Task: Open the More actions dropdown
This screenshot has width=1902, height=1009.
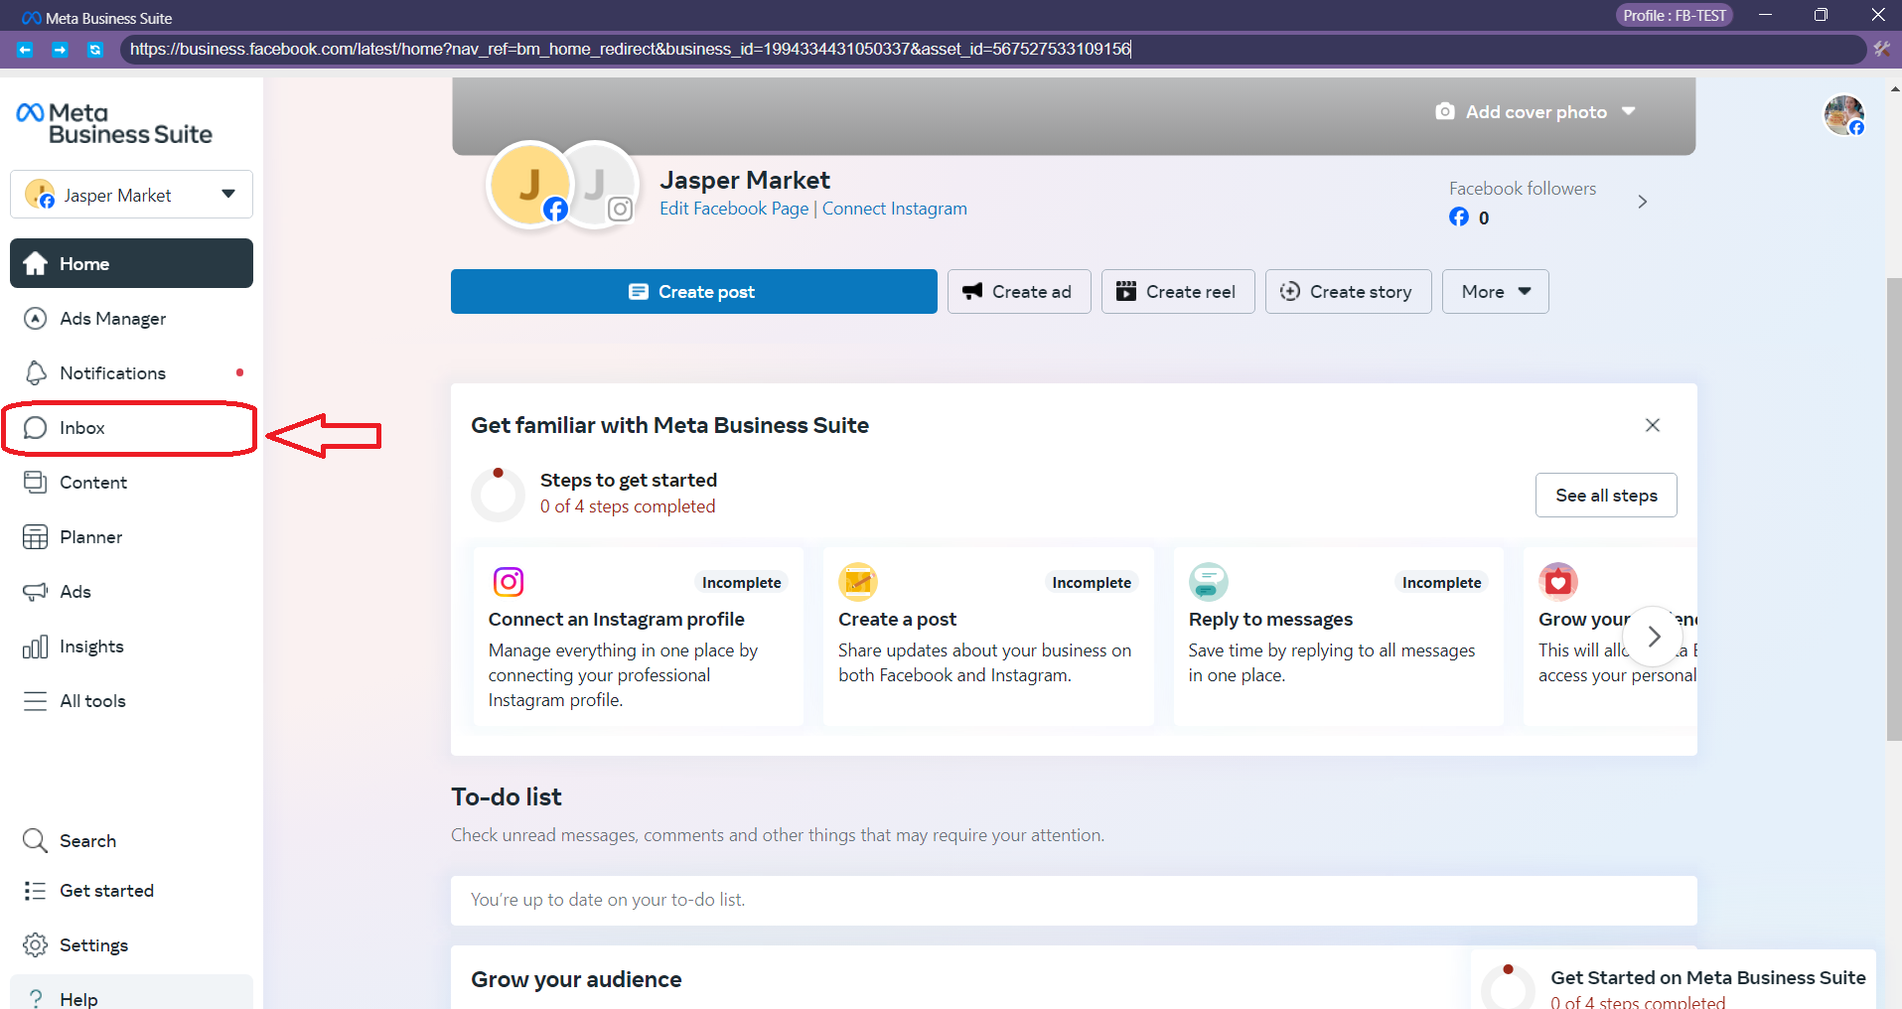Action: (x=1495, y=292)
